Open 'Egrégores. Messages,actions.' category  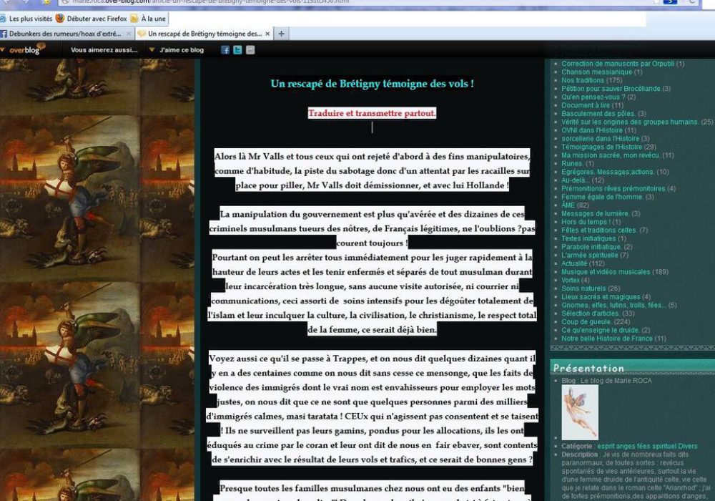point(608,172)
